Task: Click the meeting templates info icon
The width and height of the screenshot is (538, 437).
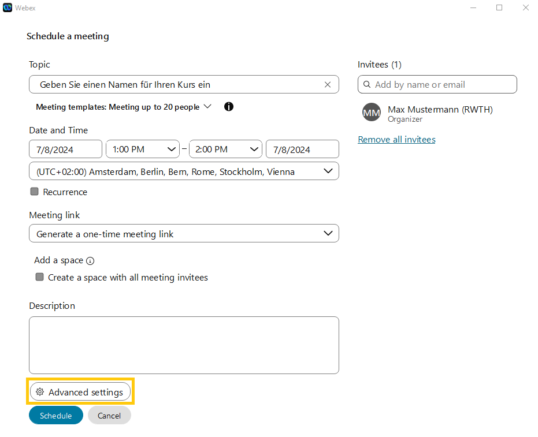Action: pos(229,107)
